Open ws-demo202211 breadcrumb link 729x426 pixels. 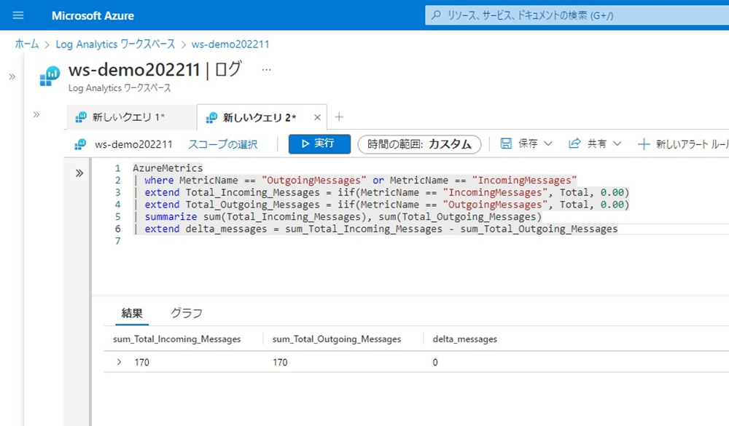click(x=230, y=44)
